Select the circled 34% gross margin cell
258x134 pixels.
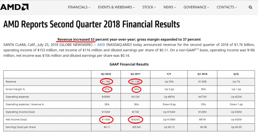136,89
